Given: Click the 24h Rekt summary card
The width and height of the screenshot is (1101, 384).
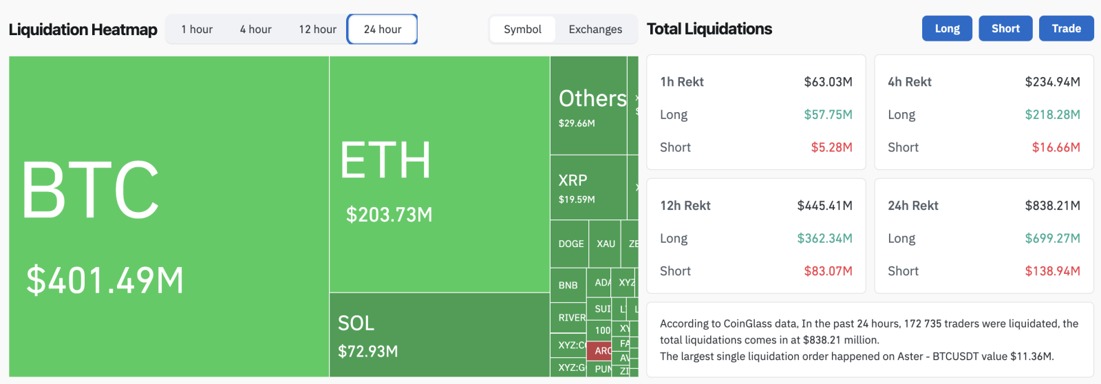Looking at the screenshot, I should click(983, 236).
